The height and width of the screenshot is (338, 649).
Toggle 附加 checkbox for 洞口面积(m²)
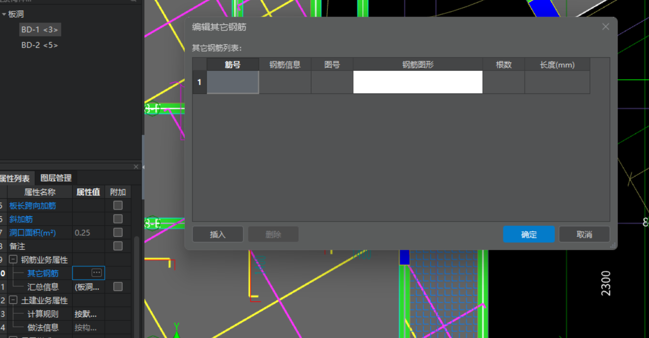[118, 232]
